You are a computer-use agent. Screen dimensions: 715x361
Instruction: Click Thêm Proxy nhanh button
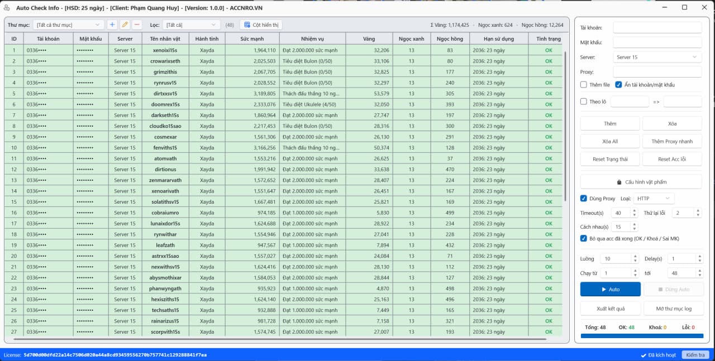[672, 141]
